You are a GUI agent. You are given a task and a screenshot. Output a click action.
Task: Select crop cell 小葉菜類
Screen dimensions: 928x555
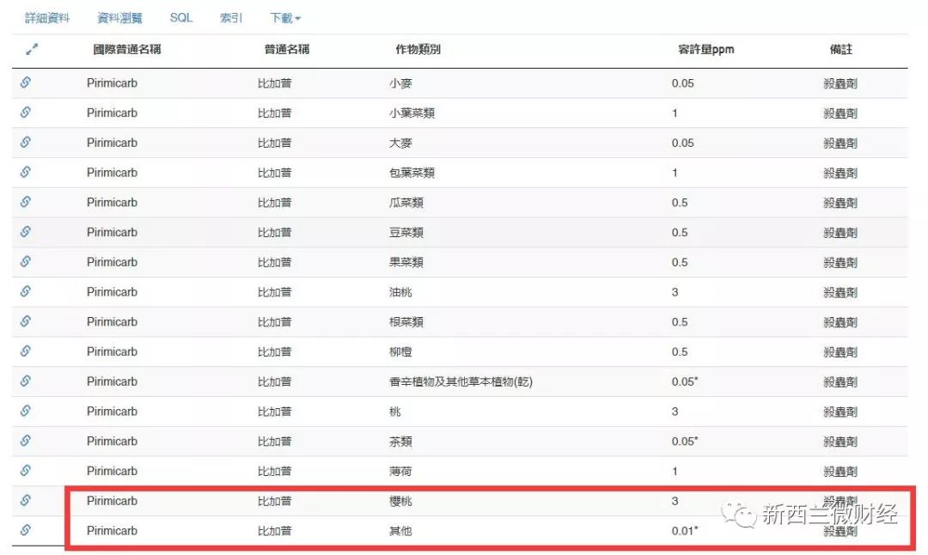[412, 113]
